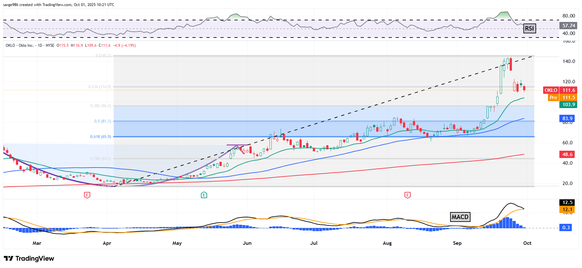582x268 pixels.
Task: Click the TradingView logo
Action: (29, 258)
